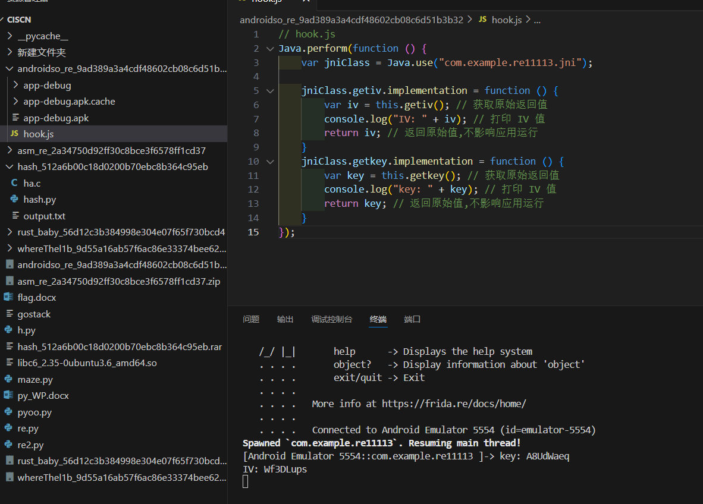Click the Python icon beside re.py
703x504 pixels.
(8, 428)
